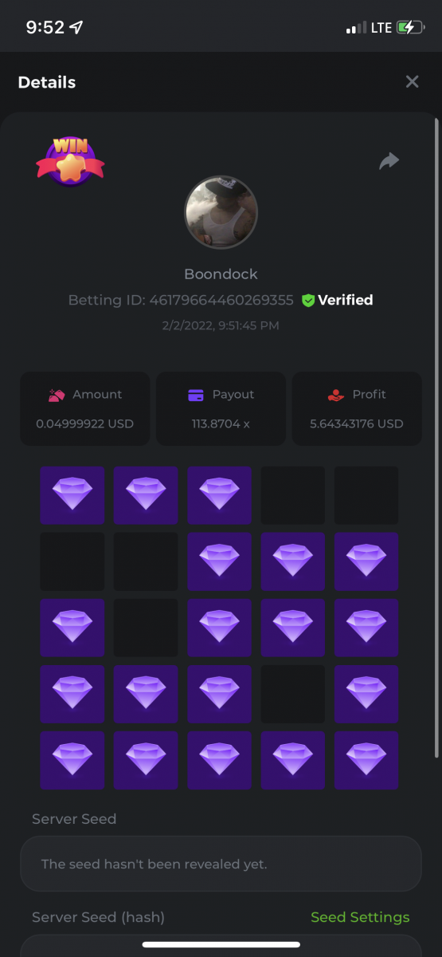Click the Amount card icon
The height and width of the screenshot is (957, 442).
57,395
